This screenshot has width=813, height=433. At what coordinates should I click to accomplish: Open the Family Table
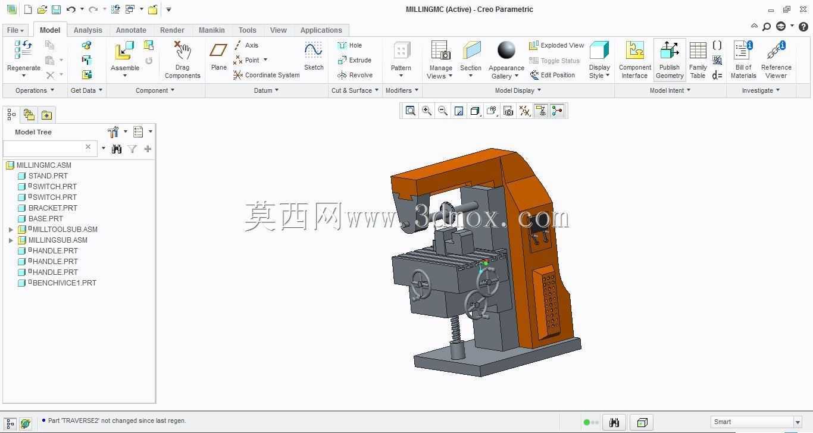(x=698, y=59)
